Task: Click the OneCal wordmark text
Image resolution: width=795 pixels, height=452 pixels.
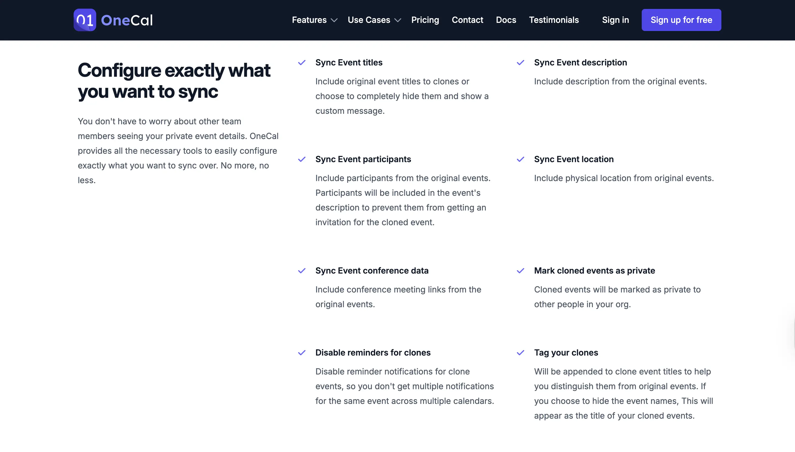Action: pyautogui.click(x=127, y=20)
